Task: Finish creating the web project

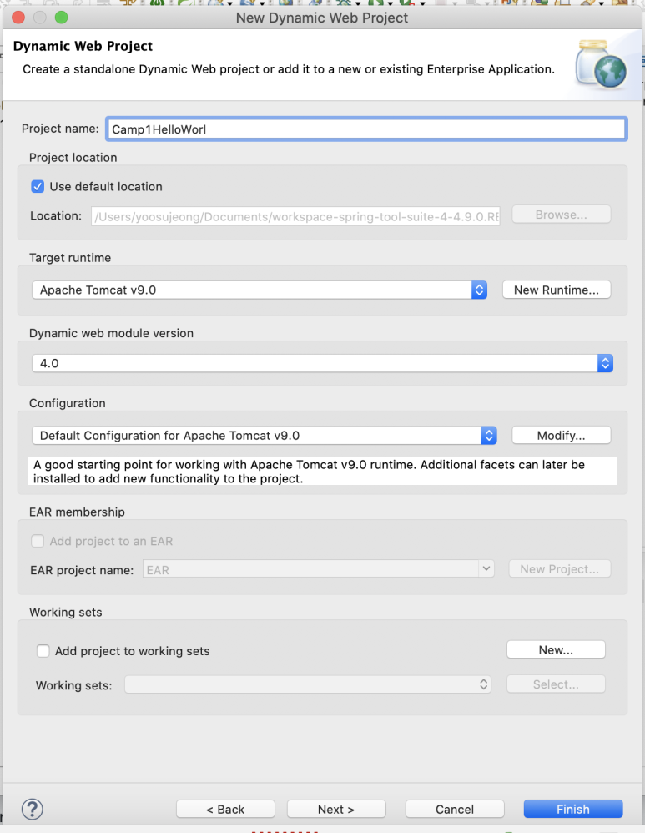Action: pos(572,809)
